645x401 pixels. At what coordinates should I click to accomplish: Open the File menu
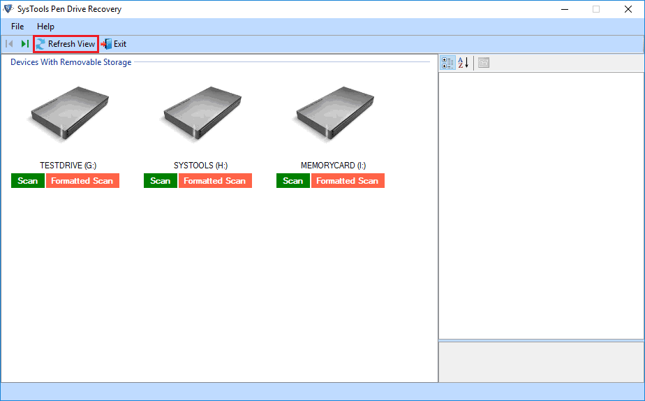coord(17,27)
